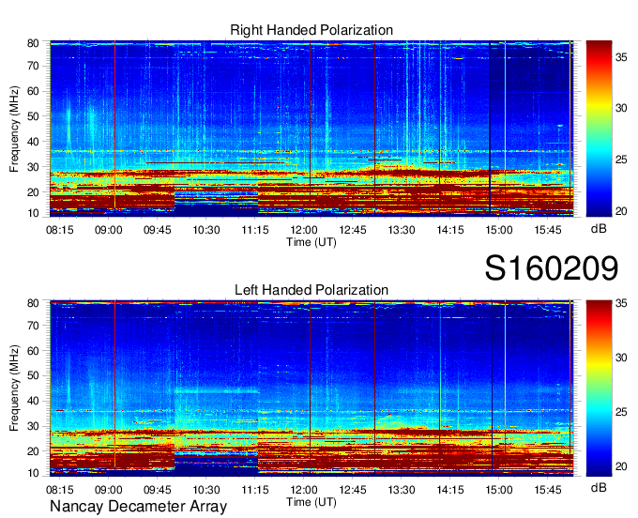
Task: Click the 09:45 time tick of Right Handed plot
Action: pyautogui.click(x=158, y=230)
